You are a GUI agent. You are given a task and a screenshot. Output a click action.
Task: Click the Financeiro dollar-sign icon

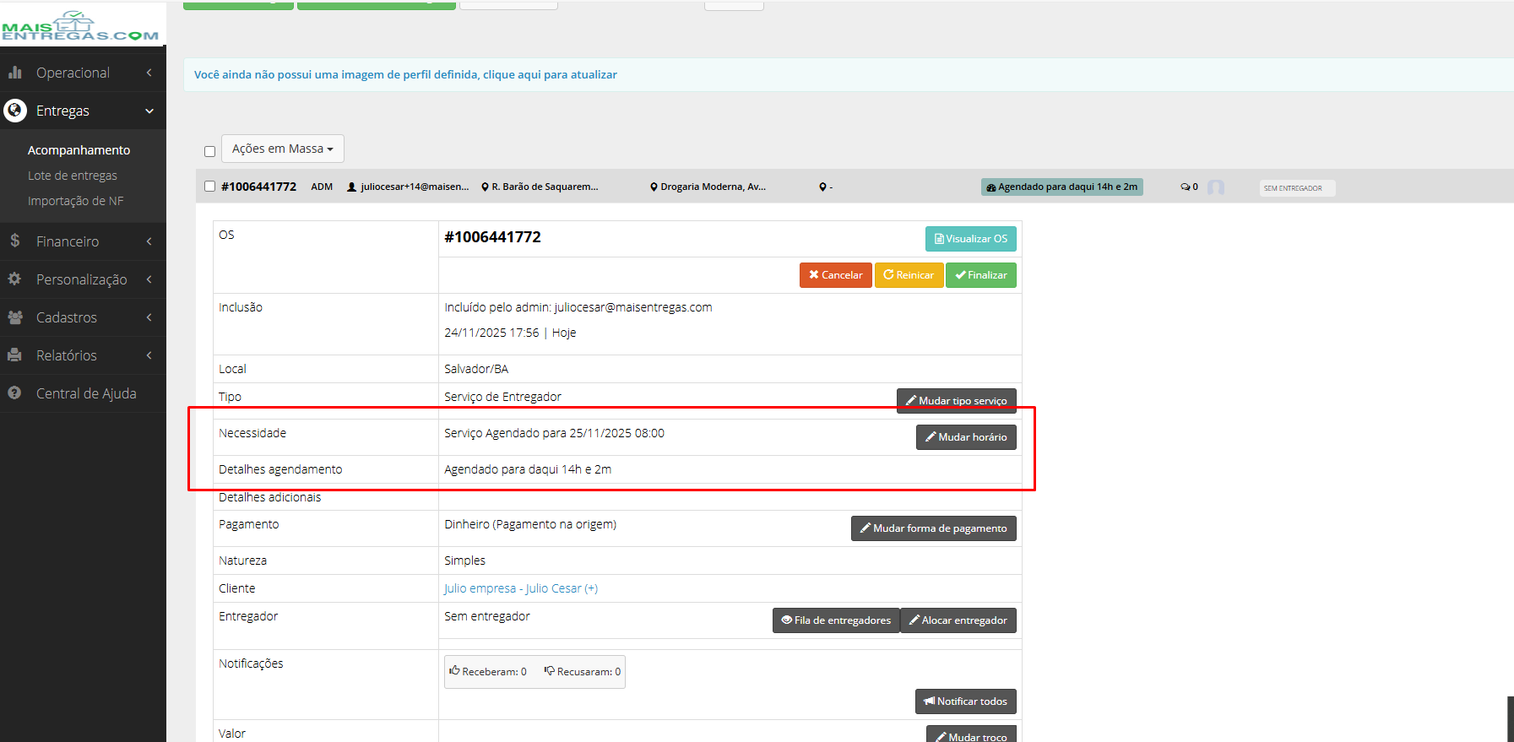pos(14,241)
